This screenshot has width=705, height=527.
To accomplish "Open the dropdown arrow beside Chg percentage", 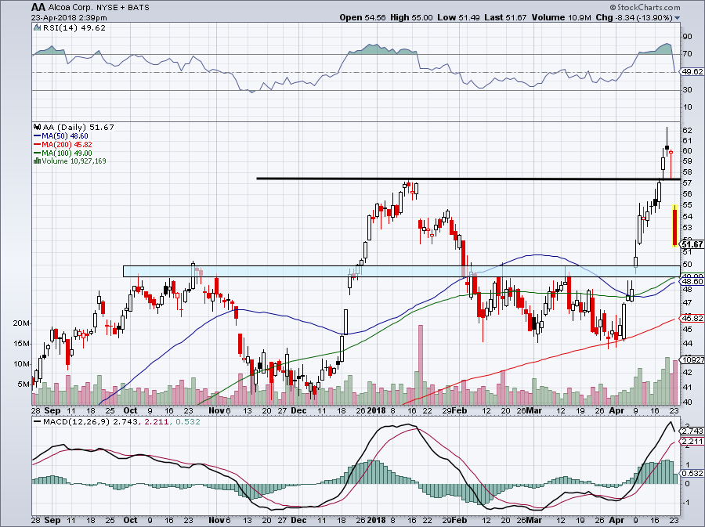I will coord(677,18).
